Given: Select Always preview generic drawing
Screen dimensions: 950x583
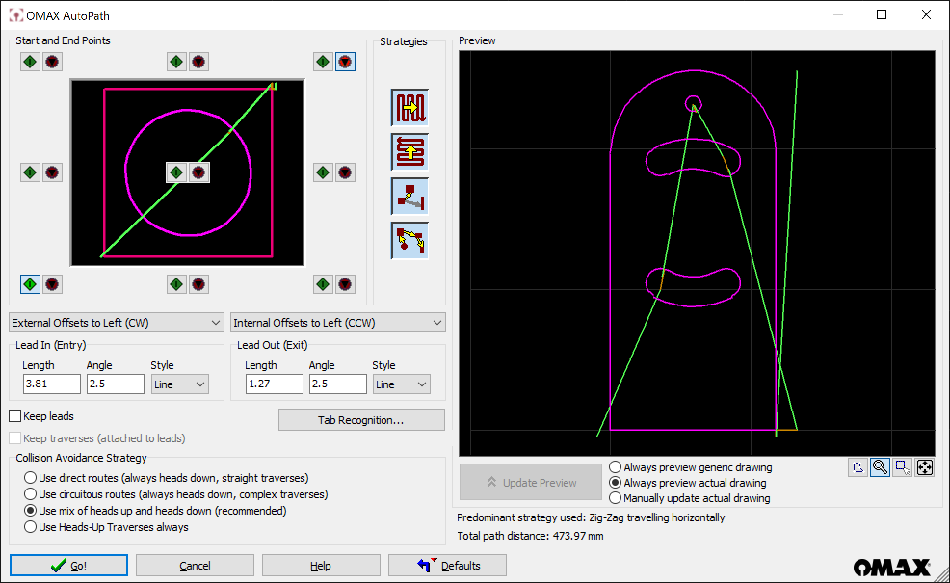Looking at the screenshot, I should point(615,467).
